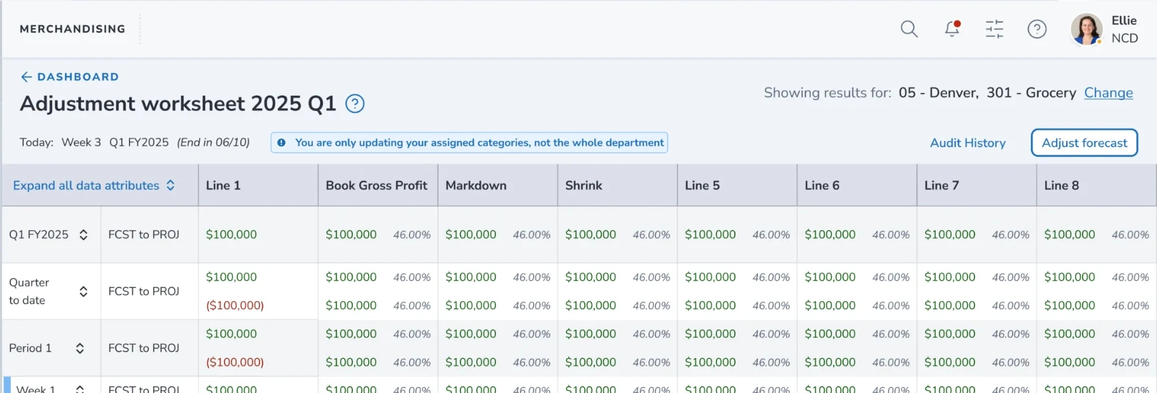1157x393 pixels.
Task: Open the filter sliders settings icon
Action: coord(995,29)
